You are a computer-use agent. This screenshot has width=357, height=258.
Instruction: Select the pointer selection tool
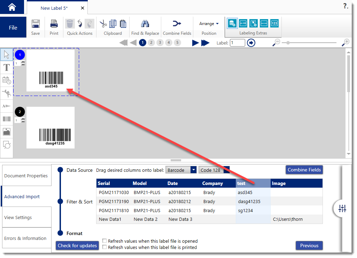point(7,55)
